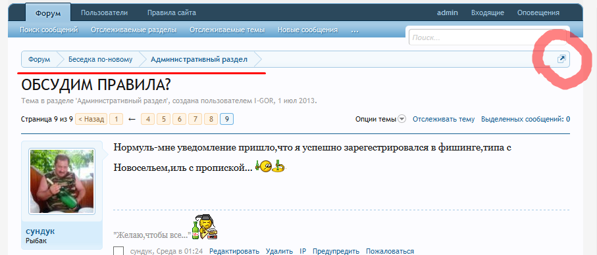Open the admin account menu

(447, 12)
